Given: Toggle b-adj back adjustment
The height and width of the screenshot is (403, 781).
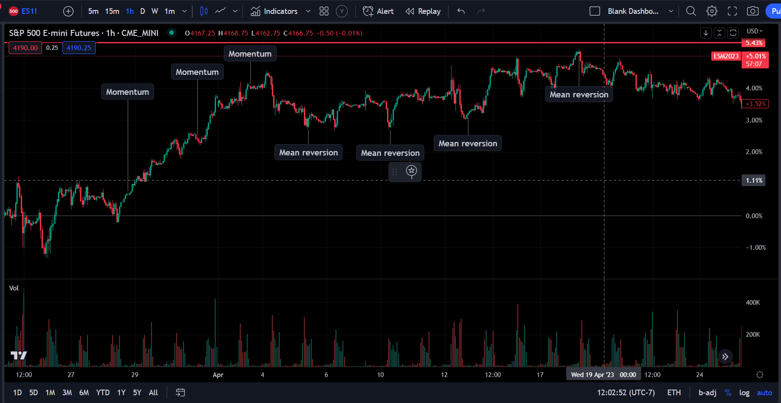Looking at the screenshot, I should (x=707, y=393).
